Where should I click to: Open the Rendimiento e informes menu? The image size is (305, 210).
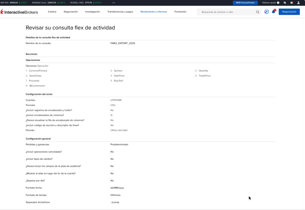154,12
